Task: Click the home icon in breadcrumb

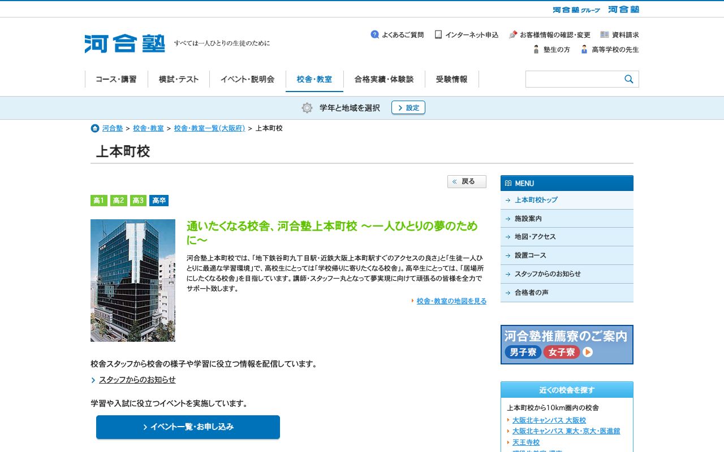Action: click(x=95, y=128)
